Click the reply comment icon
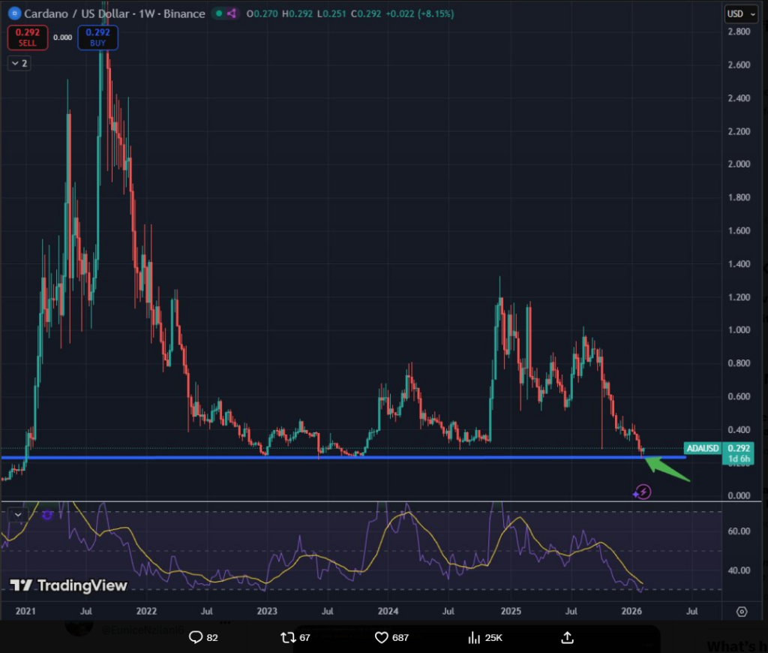The height and width of the screenshot is (653, 768). [196, 637]
